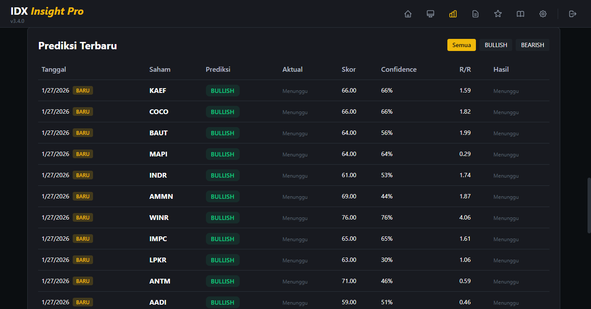591x309 pixels.
Task: Click the Tanggal column header
Action: coord(54,70)
